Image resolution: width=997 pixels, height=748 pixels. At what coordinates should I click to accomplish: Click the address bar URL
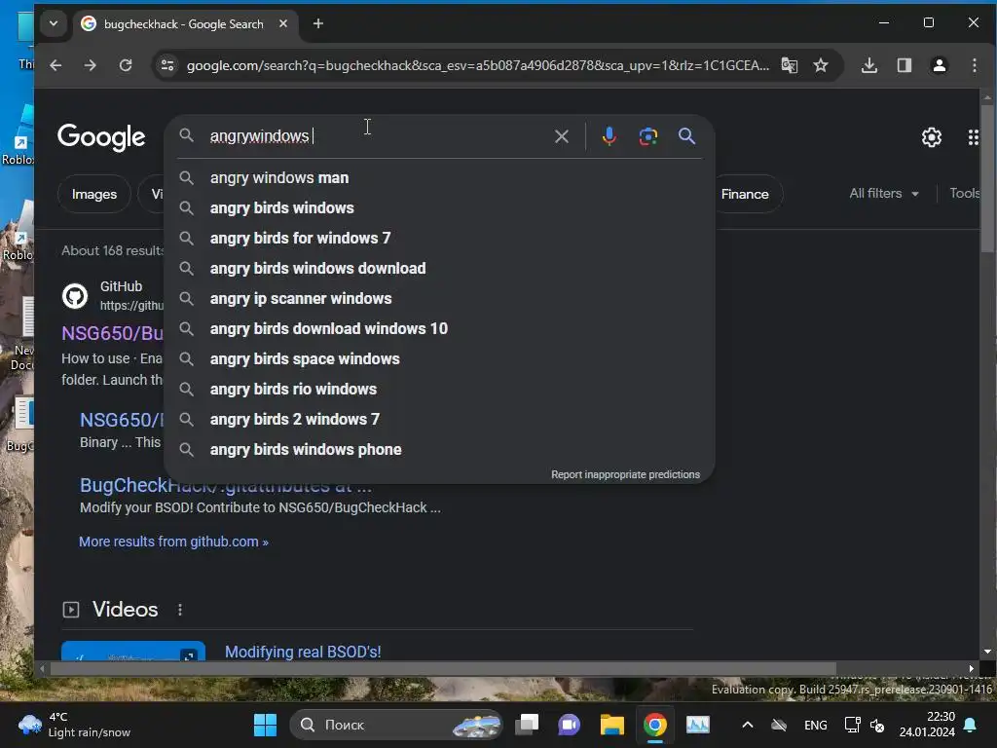coord(477,65)
